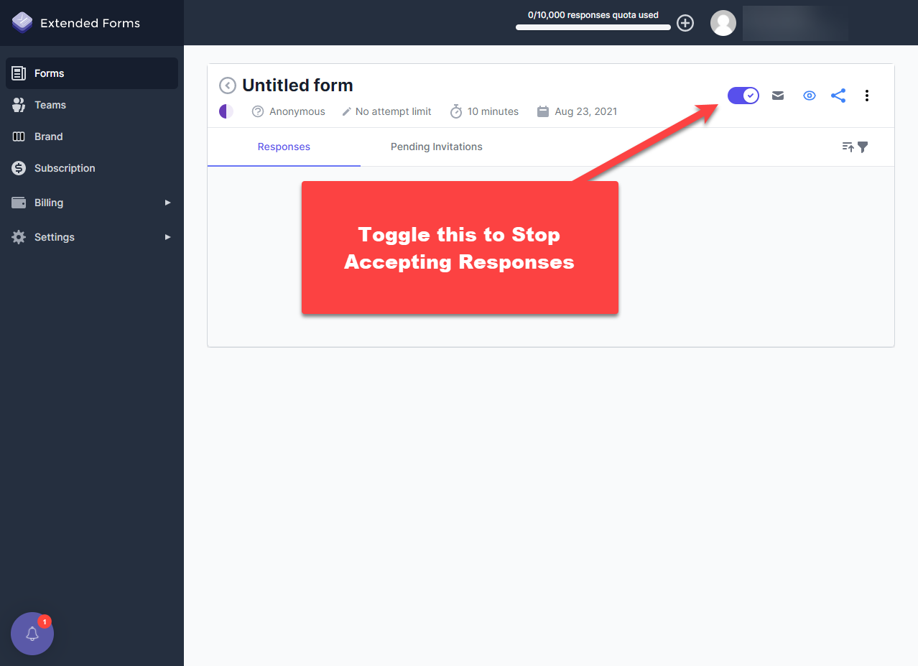Click the notification bell with badge
The image size is (918, 666).
click(x=32, y=634)
